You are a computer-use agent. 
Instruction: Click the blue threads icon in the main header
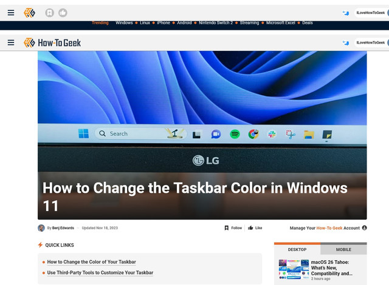(x=346, y=43)
